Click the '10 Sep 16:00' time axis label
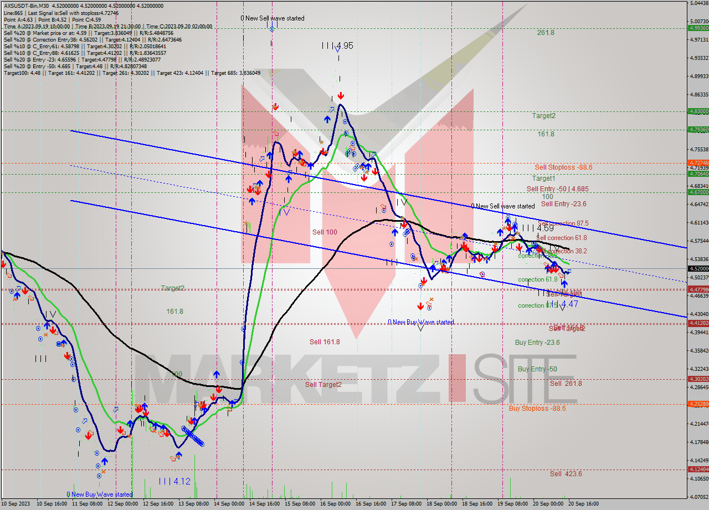 (x=52, y=504)
